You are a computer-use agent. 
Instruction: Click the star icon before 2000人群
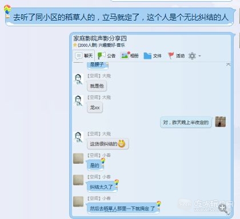click(75, 45)
